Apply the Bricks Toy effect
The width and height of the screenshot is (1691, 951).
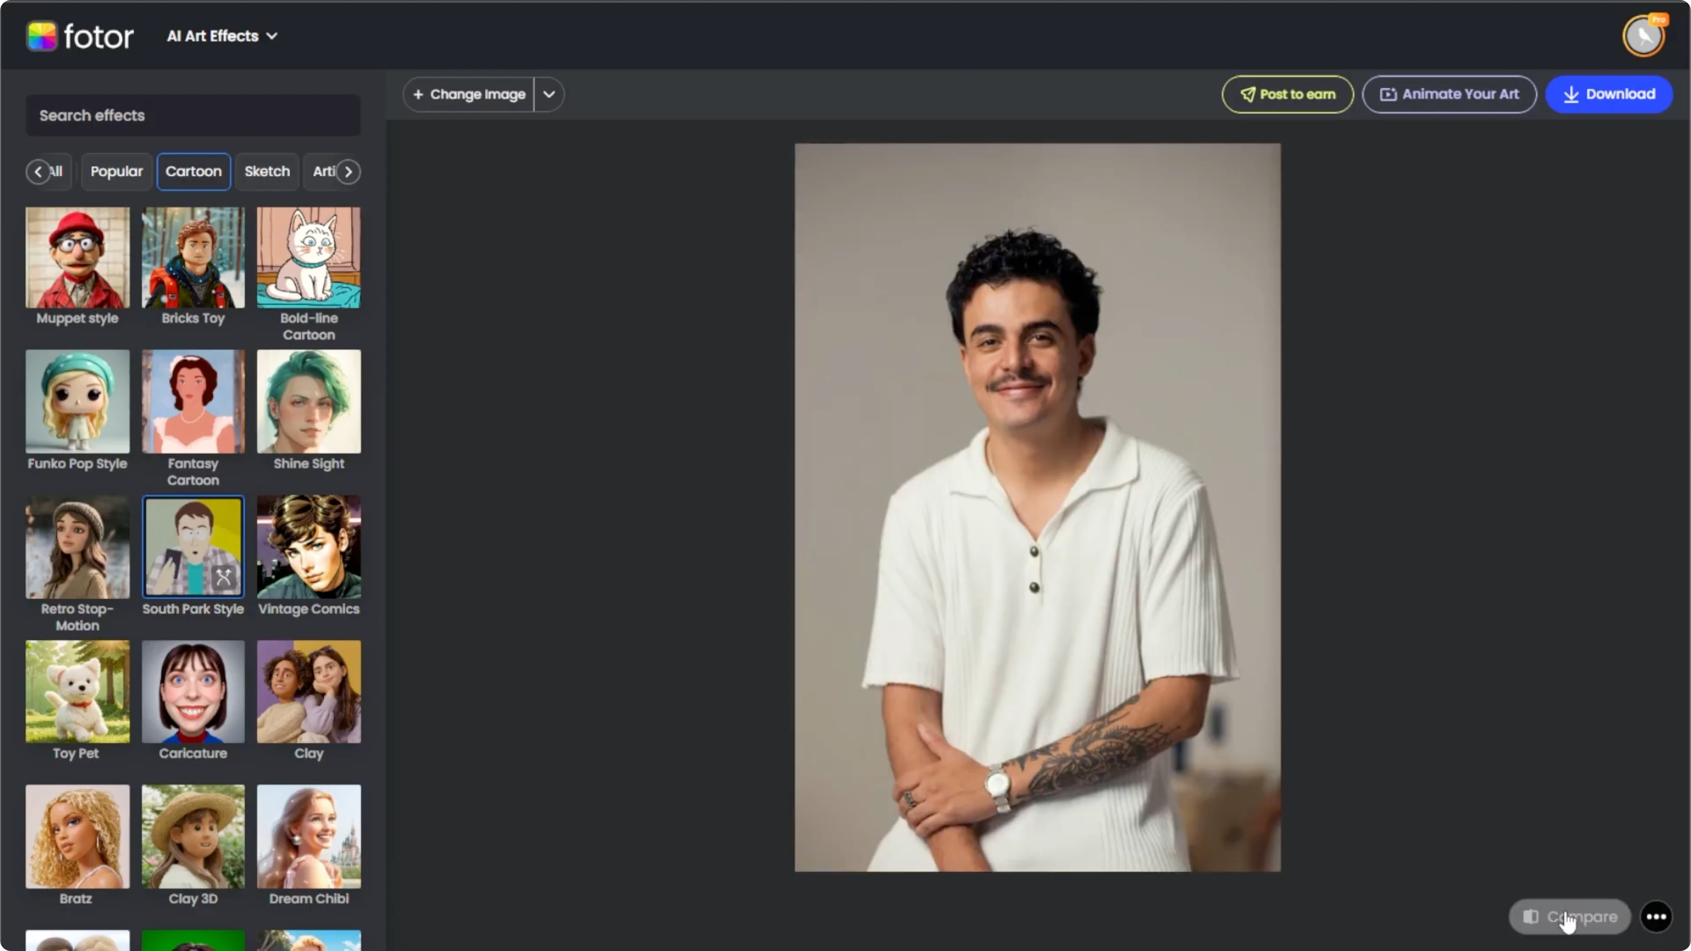193,257
